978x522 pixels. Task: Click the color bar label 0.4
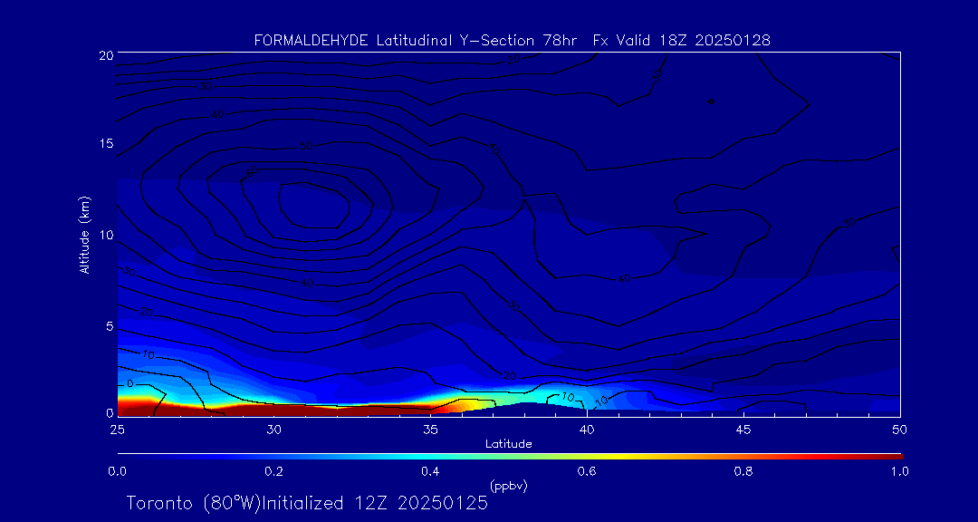[x=430, y=471]
